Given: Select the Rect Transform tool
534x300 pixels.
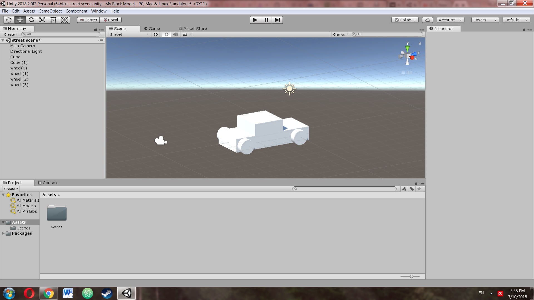Looking at the screenshot, I should click(53, 20).
